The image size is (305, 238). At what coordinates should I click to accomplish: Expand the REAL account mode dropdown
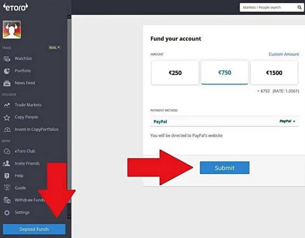point(54,48)
